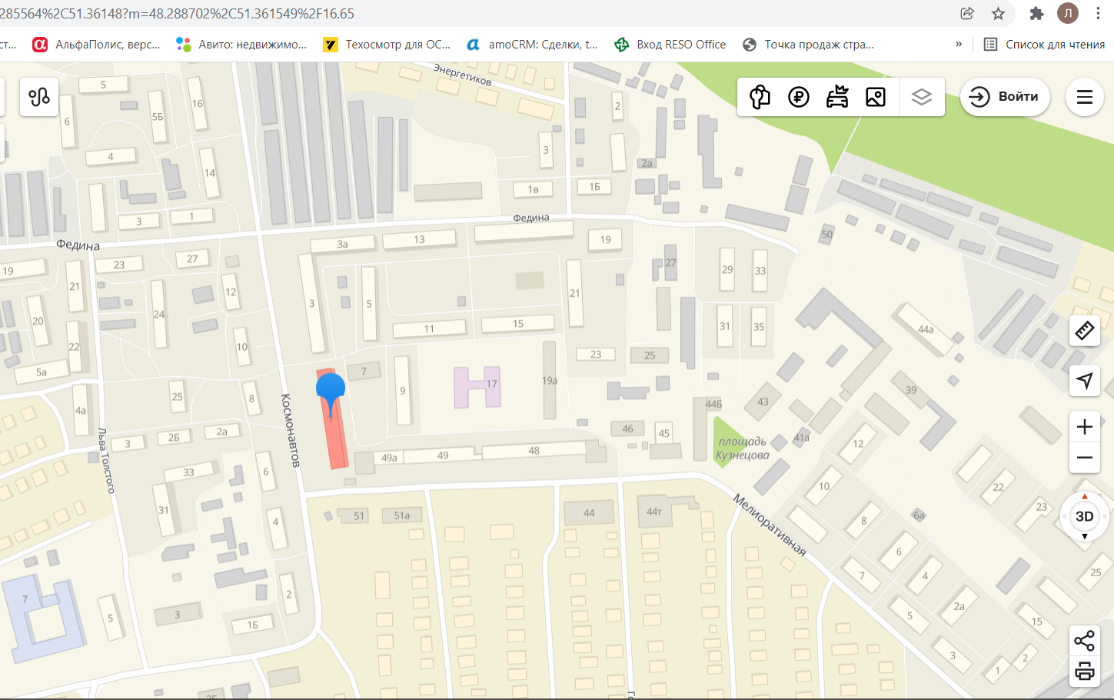The width and height of the screenshot is (1114, 700).
Task: Open Точка продаж bookmark
Action: (x=808, y=45)
